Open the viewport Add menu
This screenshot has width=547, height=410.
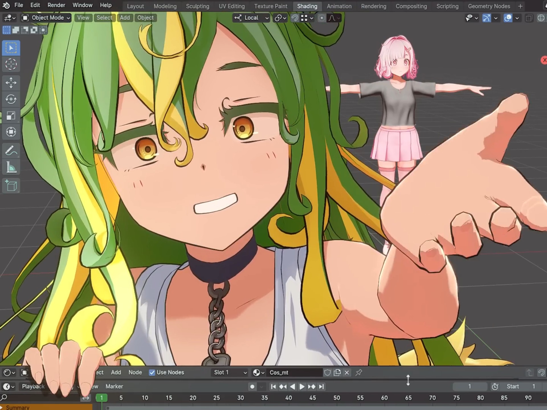(x=125, y=18)
